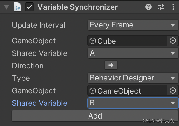Click the C# script icon
The height and width of the screenshot is (126, 179).
coord(17,7)
